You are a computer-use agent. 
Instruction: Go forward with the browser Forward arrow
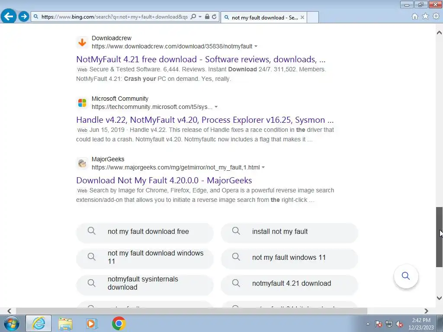[x=24, y=16]
